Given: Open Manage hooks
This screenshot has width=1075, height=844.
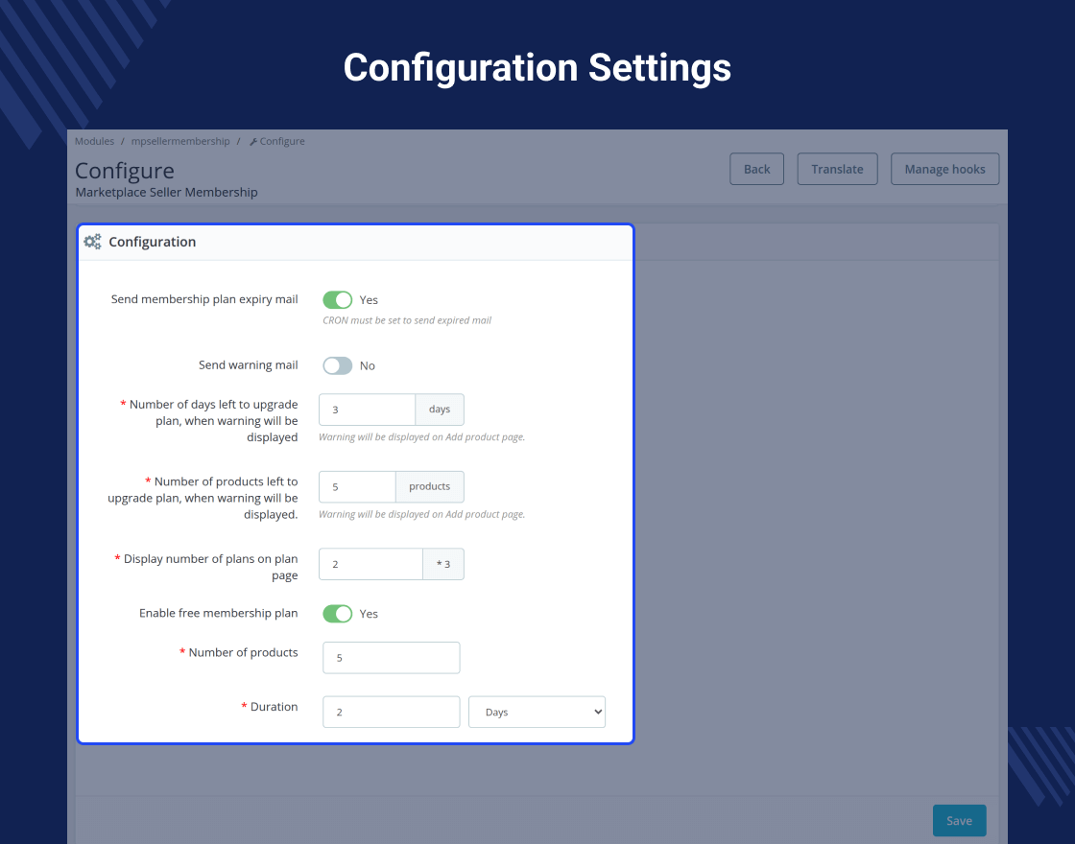Looking at the screenshot, I should (944, 169).
